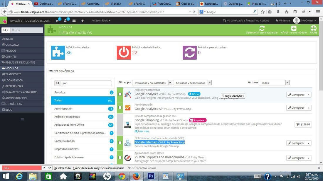Viewport: 323px width, 181px height.
Task: Expand Google Sitemap Configurar dropdown arrow
Action: 309,143
